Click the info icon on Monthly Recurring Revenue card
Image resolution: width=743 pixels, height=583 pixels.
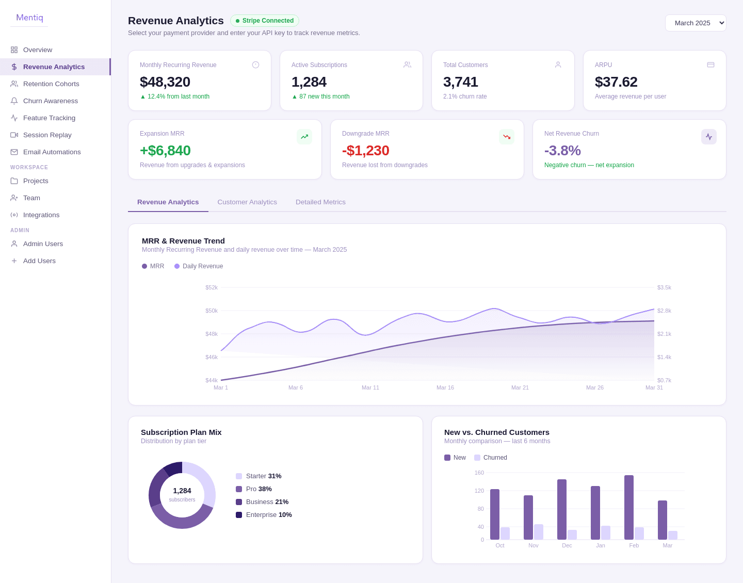(x=256, y=64)
